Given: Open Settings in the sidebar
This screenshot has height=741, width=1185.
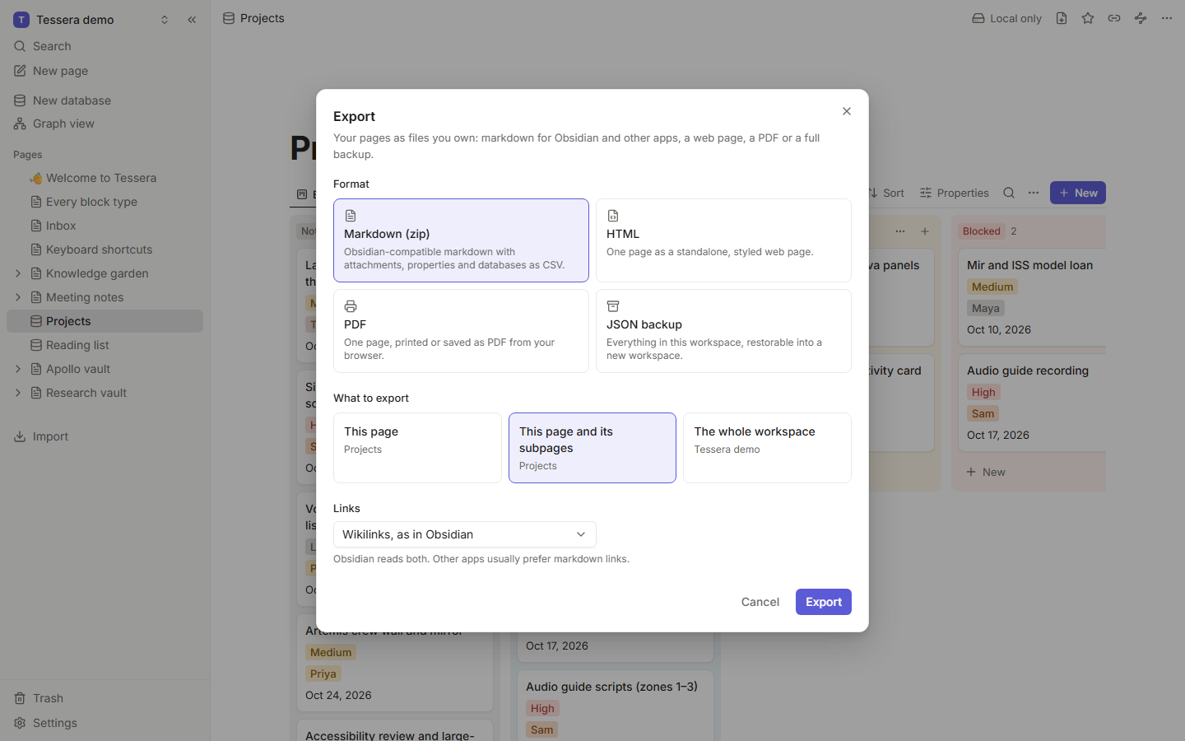Looking at the screenshot, I should (x=105, y=723).
